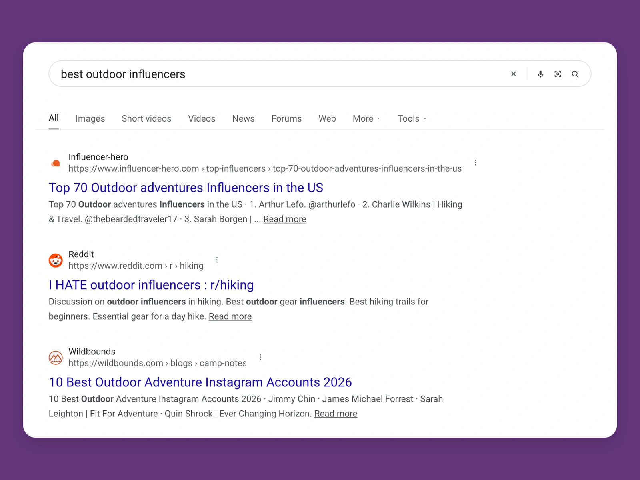Screen dimensions: 640x480
Task: Open the Reddit result options menu
Action: (x=217, y=260)
